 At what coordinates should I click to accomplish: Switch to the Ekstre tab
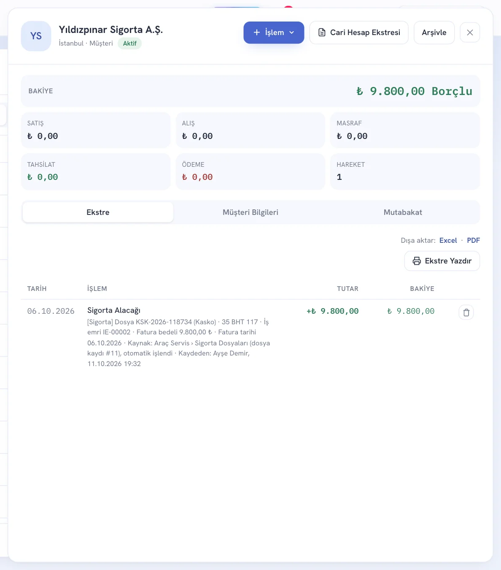[98, 212]
